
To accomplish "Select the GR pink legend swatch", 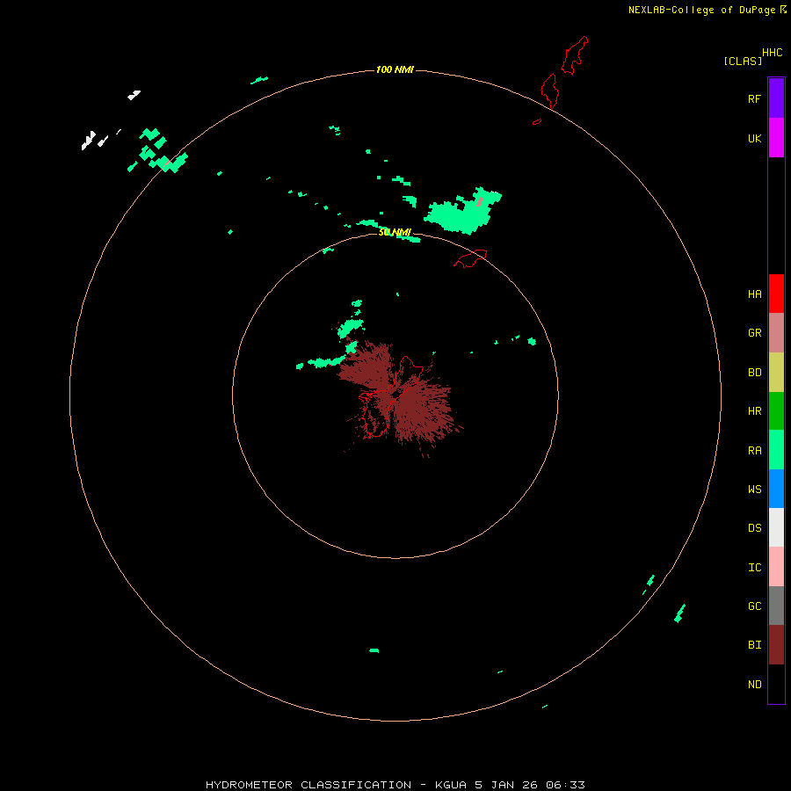I will tap(776, 333).
